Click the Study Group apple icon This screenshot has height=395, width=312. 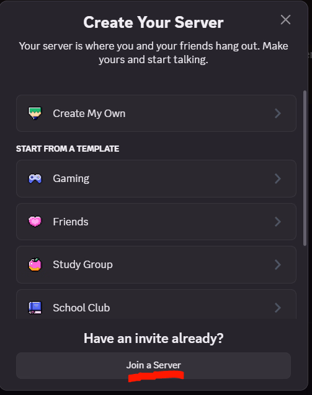(35, 264)
